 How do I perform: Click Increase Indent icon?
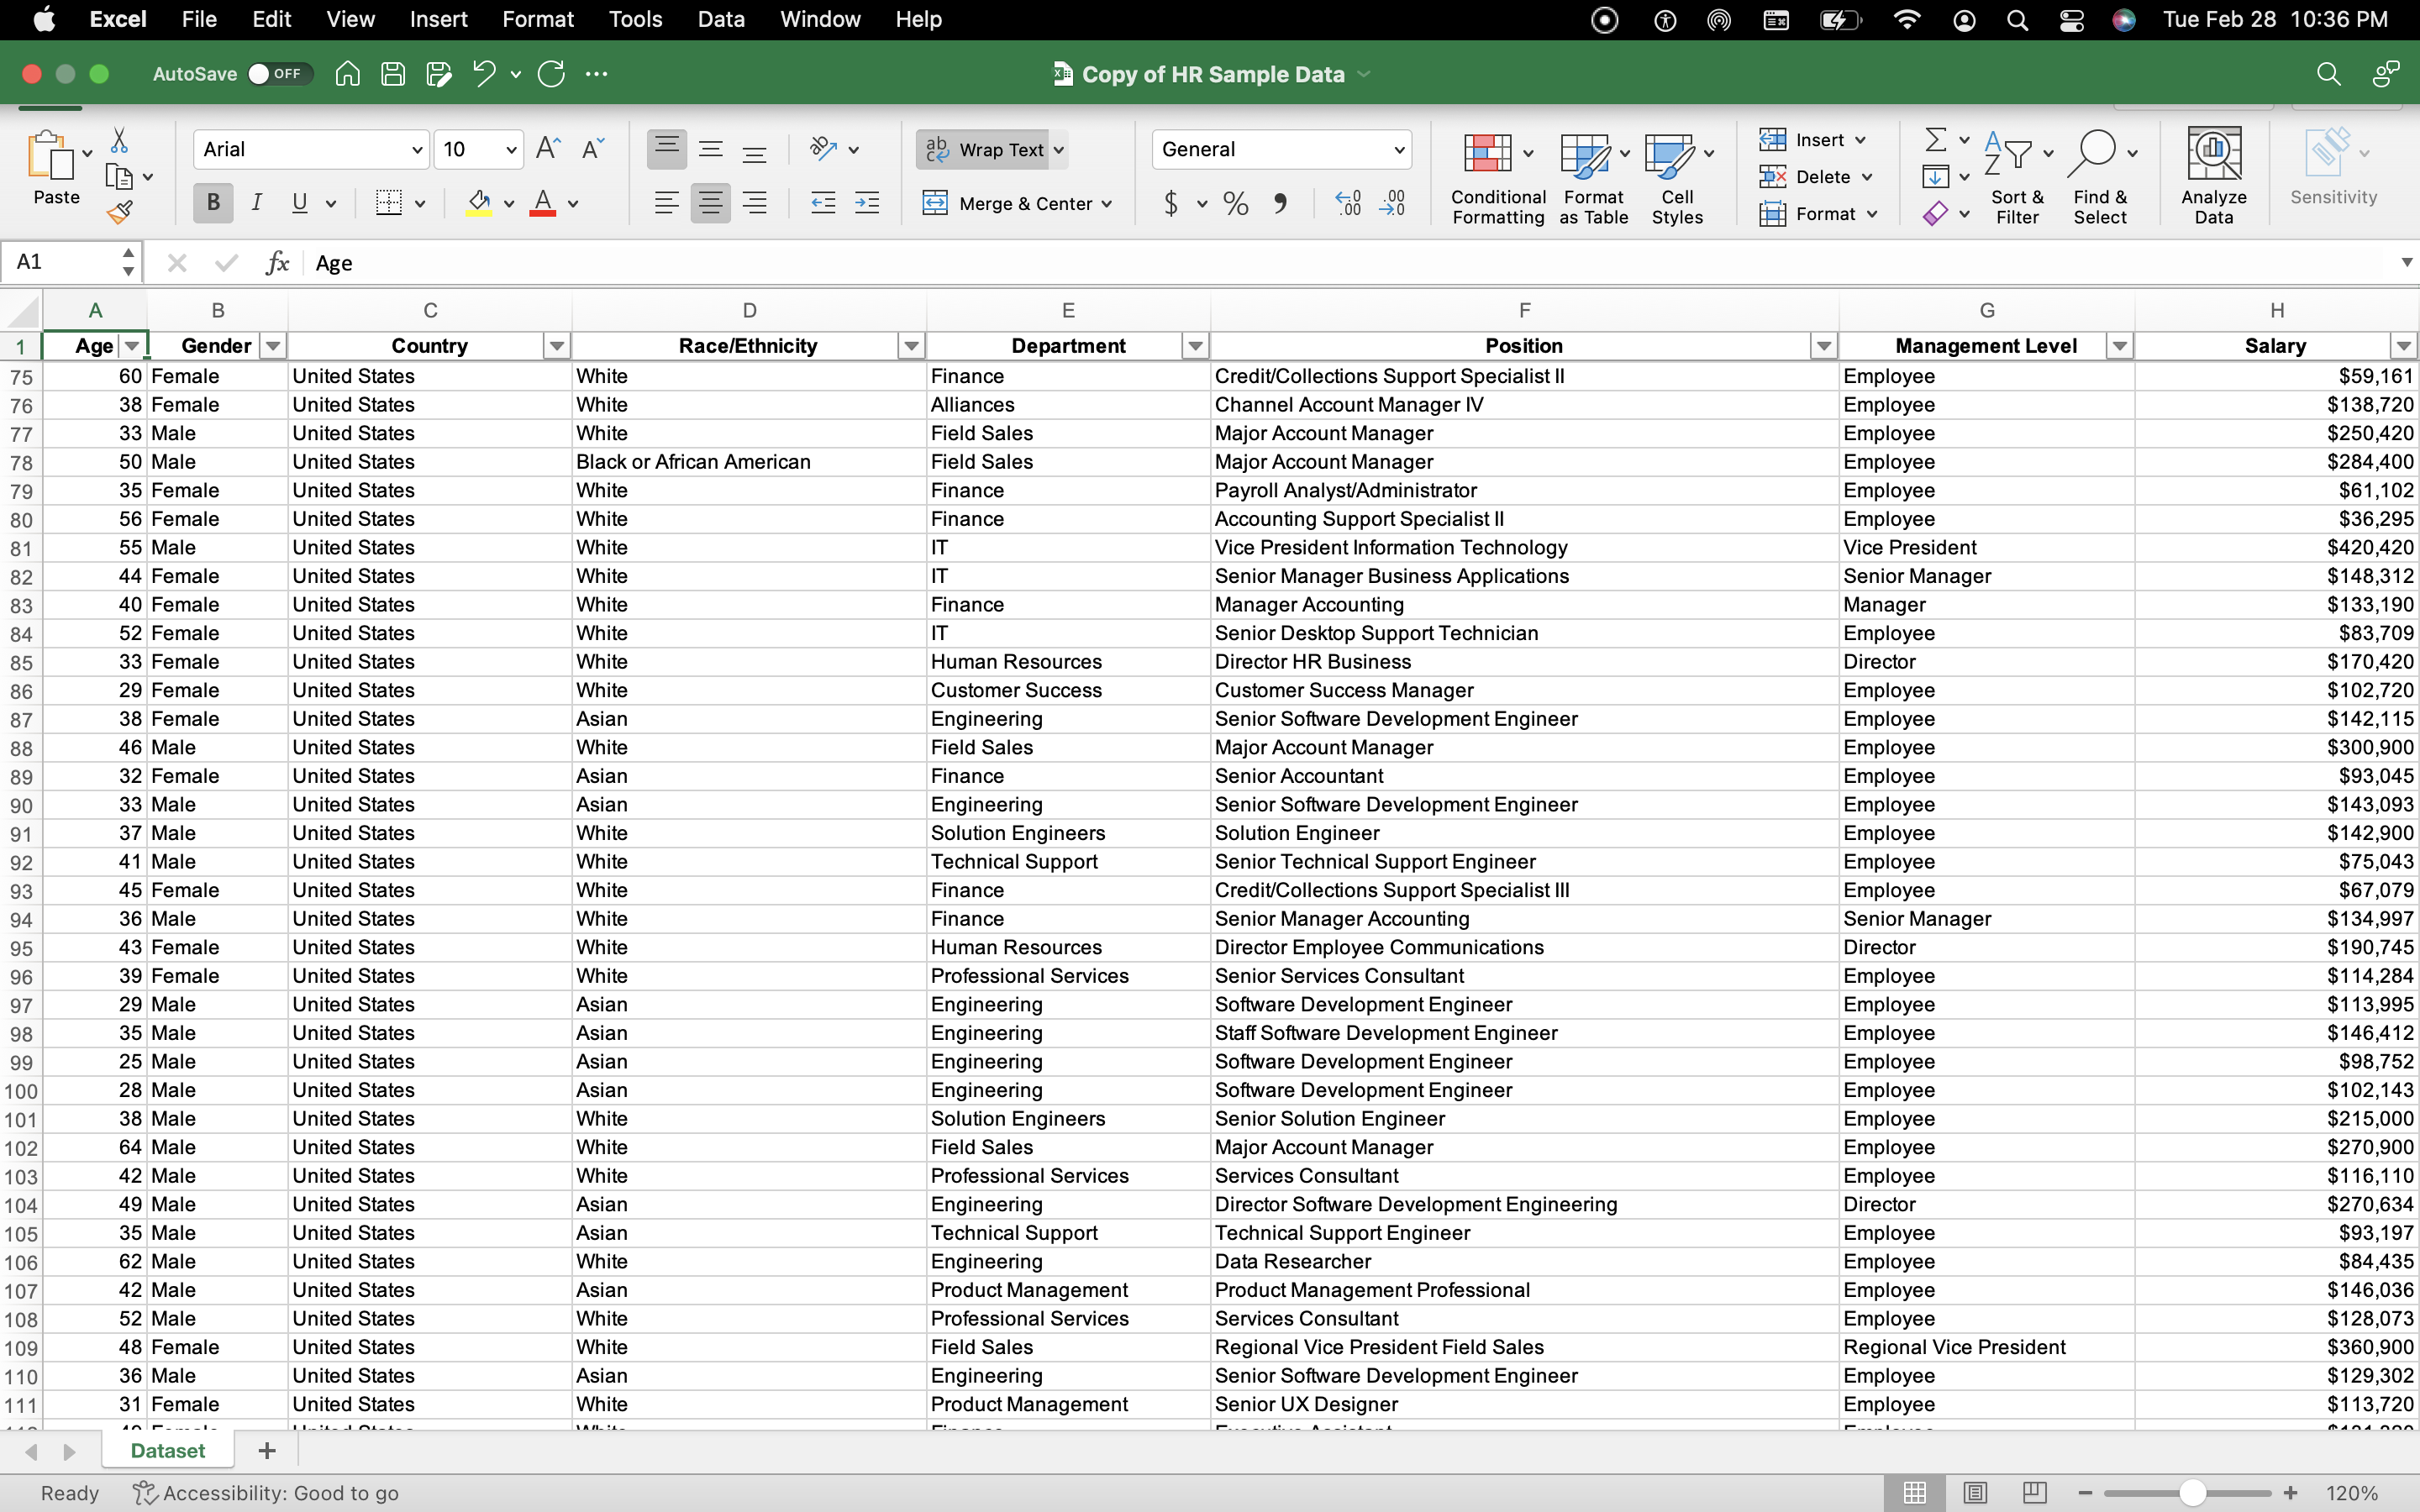[x=867, y=203]
